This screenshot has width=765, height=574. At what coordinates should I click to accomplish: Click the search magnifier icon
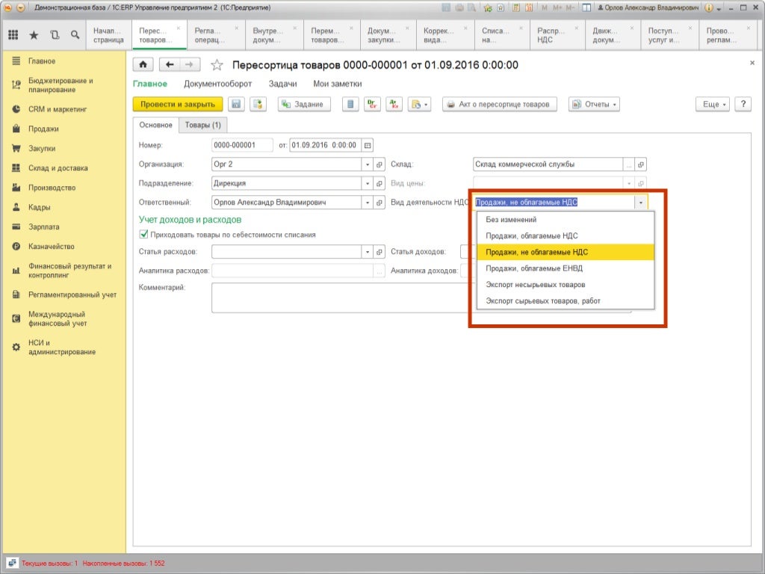coord(75,34)
